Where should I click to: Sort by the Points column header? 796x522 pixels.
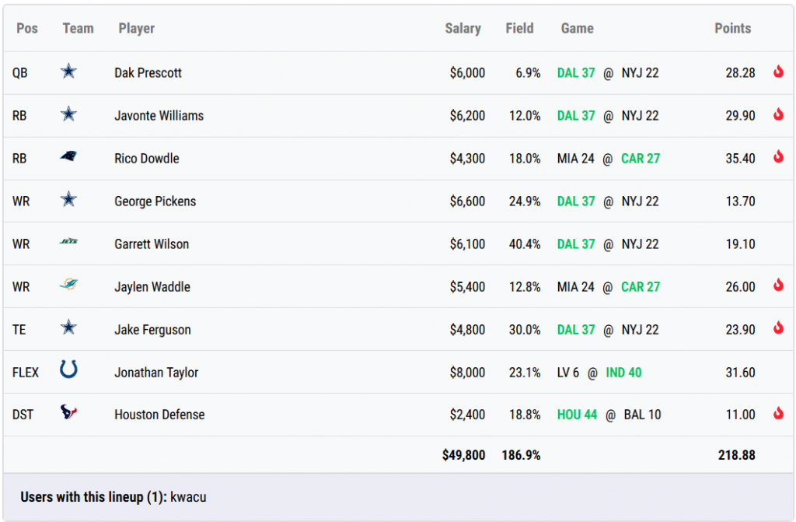[x=732, y=29]
